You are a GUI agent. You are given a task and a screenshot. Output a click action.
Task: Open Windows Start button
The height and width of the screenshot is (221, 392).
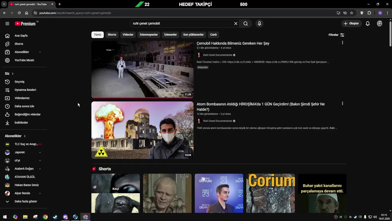[x=5, y=217]
